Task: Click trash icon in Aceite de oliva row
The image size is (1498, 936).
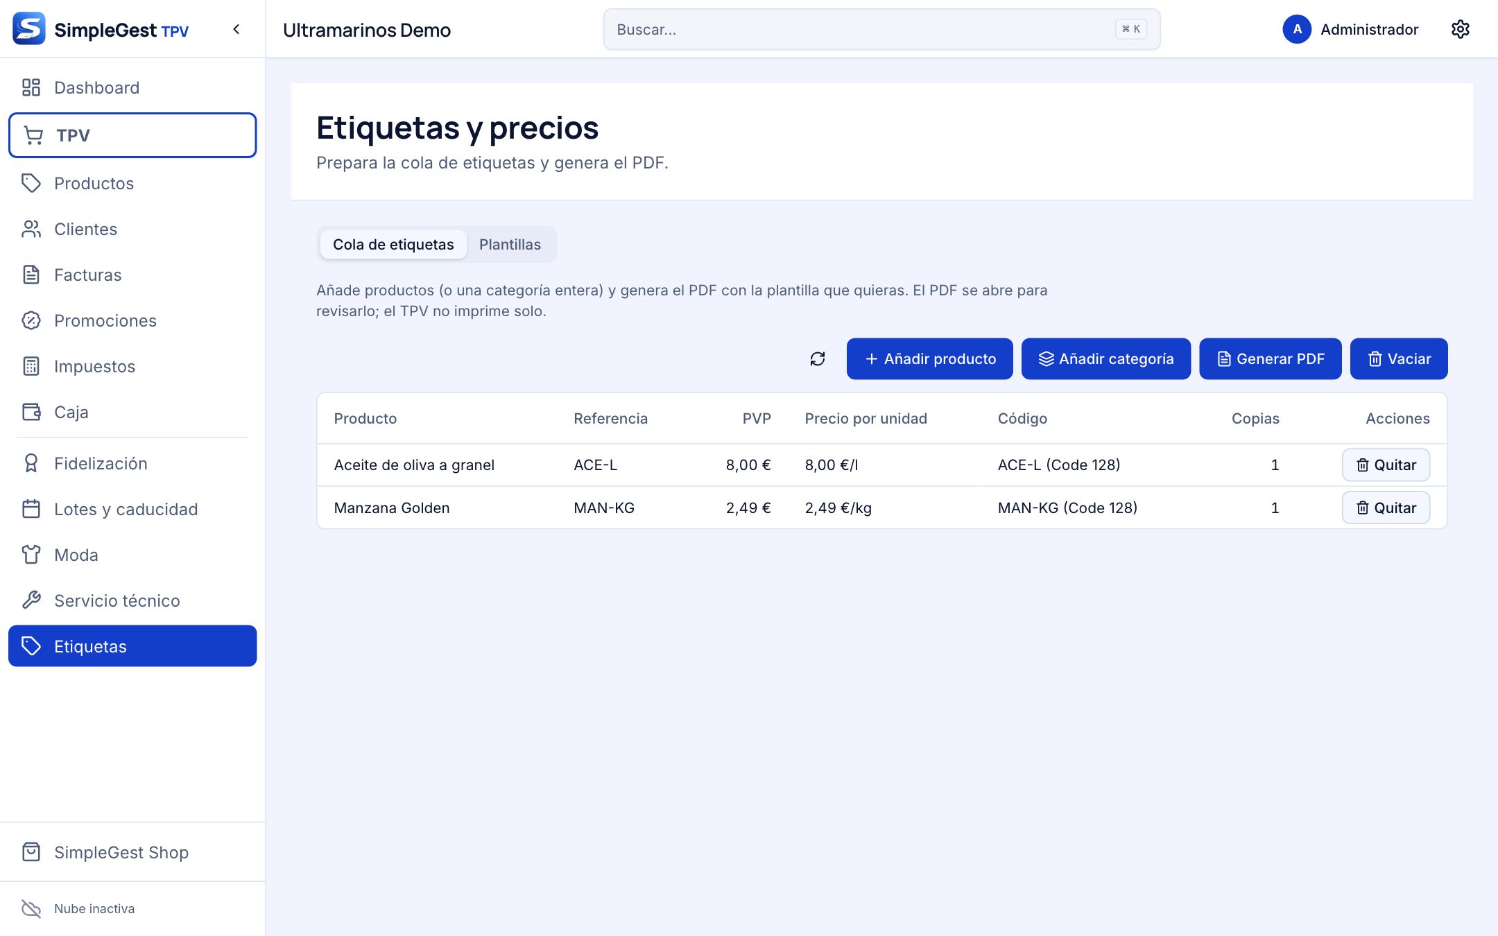Action: [1363, 465]
